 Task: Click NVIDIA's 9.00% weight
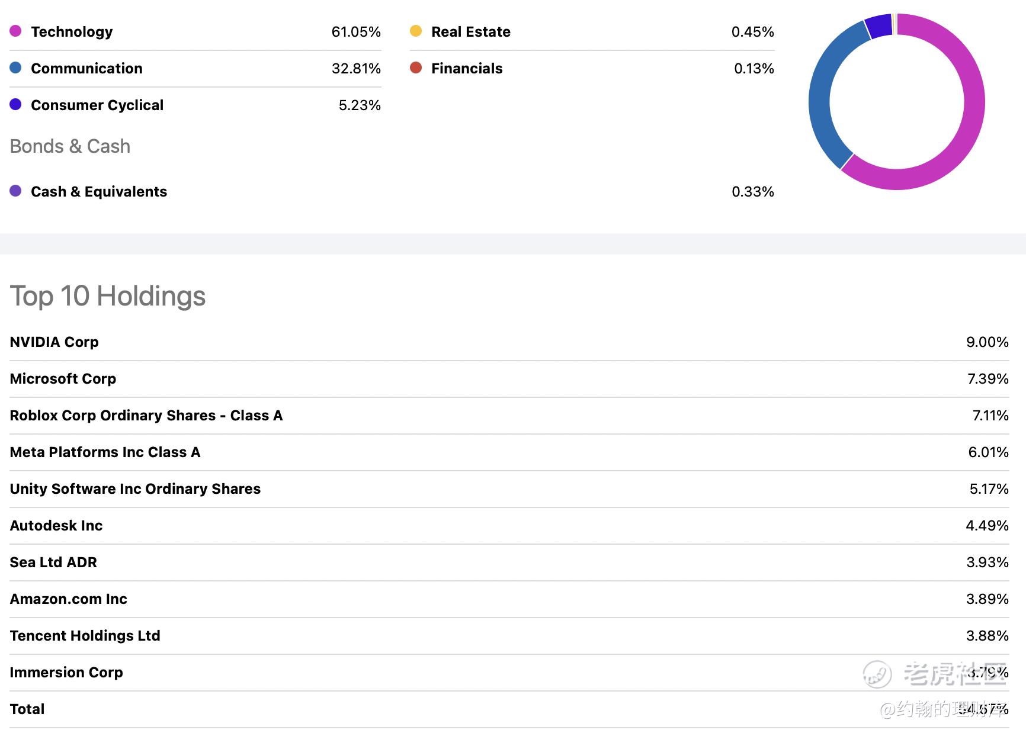[x=987, y=342]
